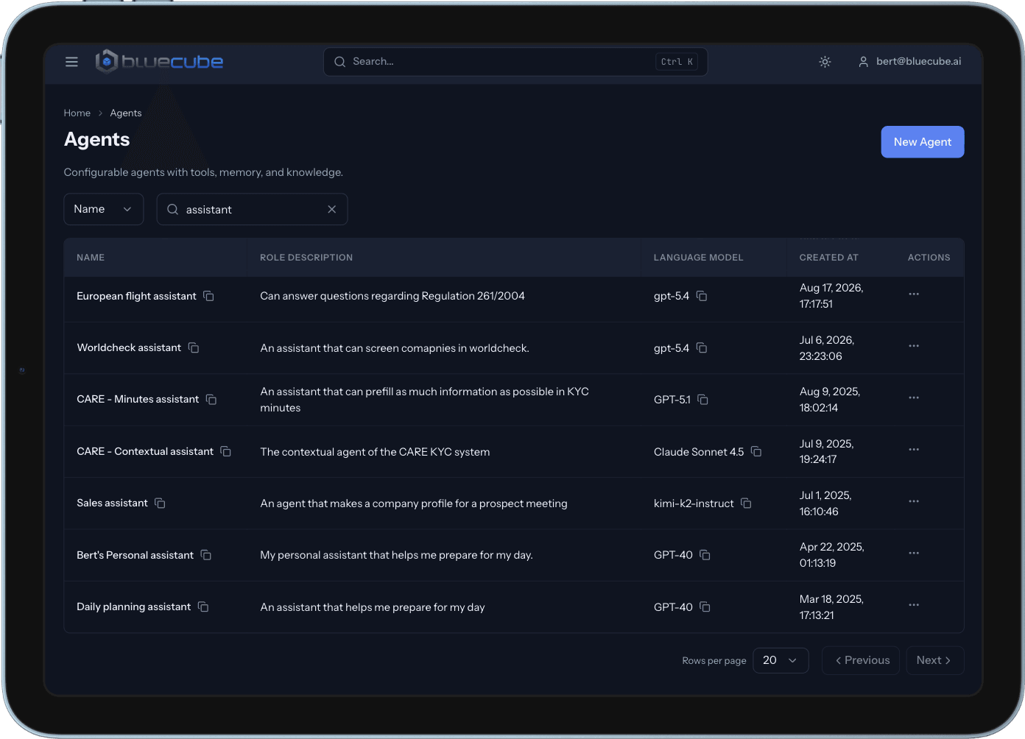
Task: Open the hamburger navigation menu
Action: [x=71, y=62]
